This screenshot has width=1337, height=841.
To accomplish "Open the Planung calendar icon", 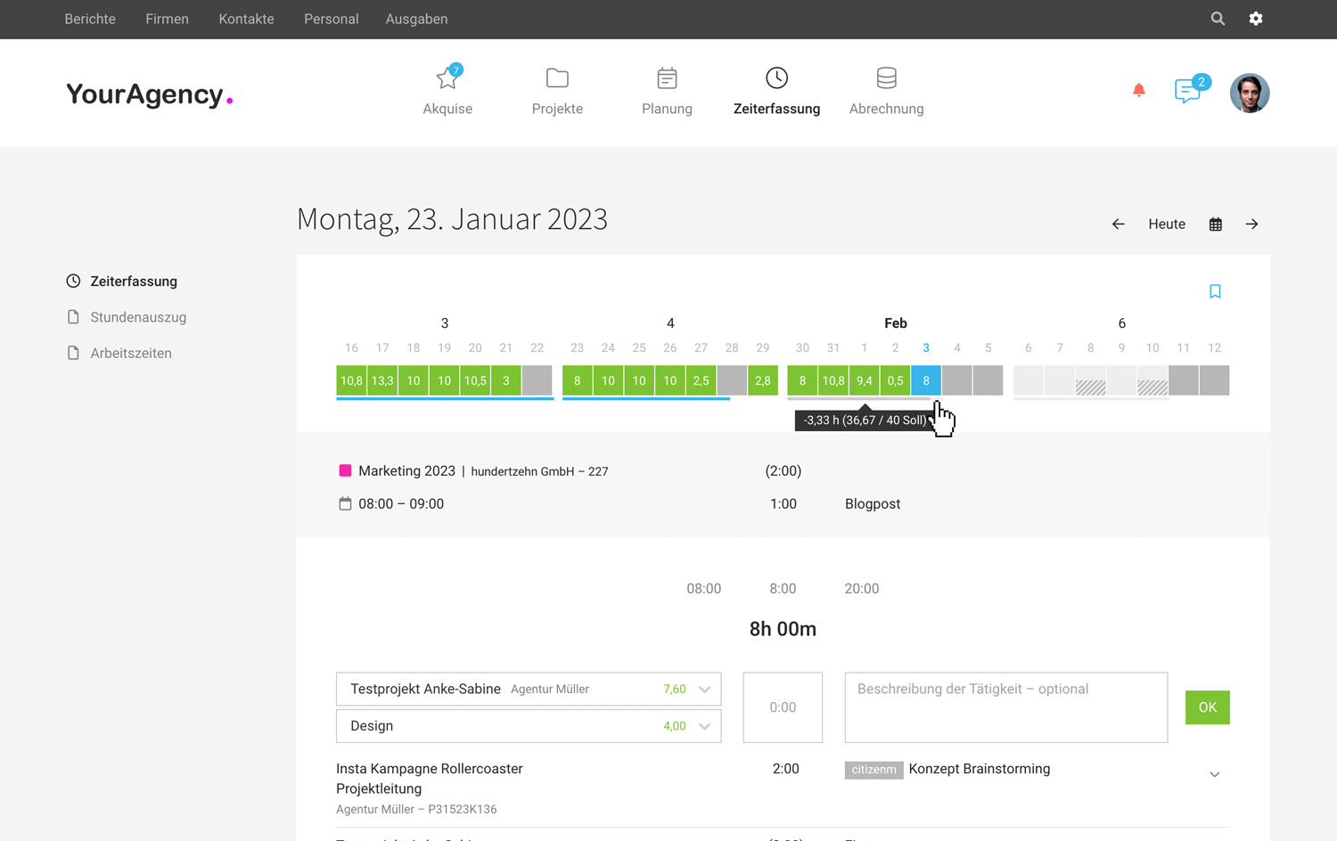I will coord(667,78).
